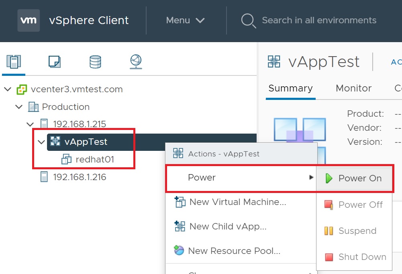Click the New Child vApp icon
Image resolution: width=402 pixels, height=274 pixels.
180,226
